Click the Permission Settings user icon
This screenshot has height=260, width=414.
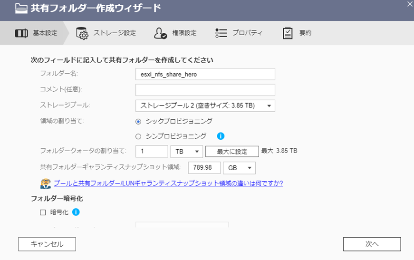(x=160, y=33)
